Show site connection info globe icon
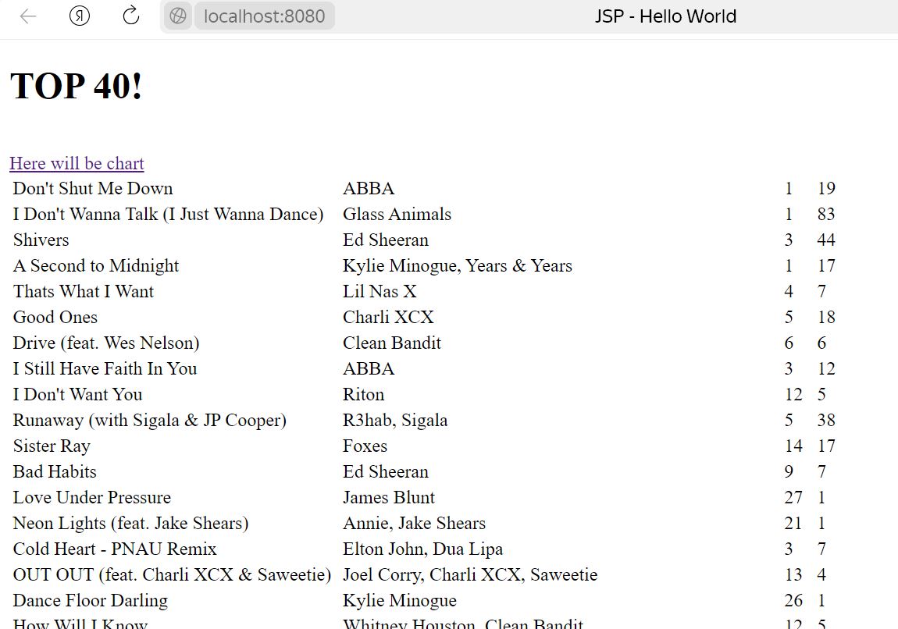The height and width of the screenshot is (629, 898). (x=178, y=16)
